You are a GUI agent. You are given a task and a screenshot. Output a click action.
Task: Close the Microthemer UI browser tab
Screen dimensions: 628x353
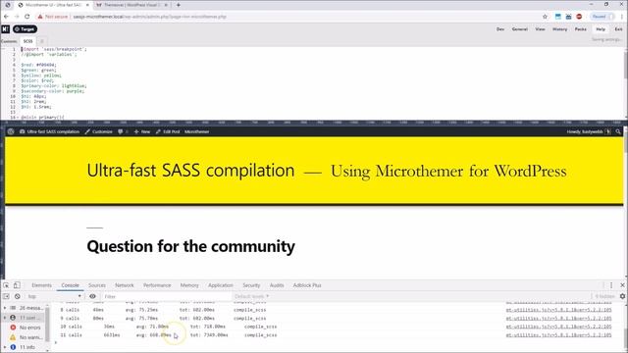click(87, 5)
